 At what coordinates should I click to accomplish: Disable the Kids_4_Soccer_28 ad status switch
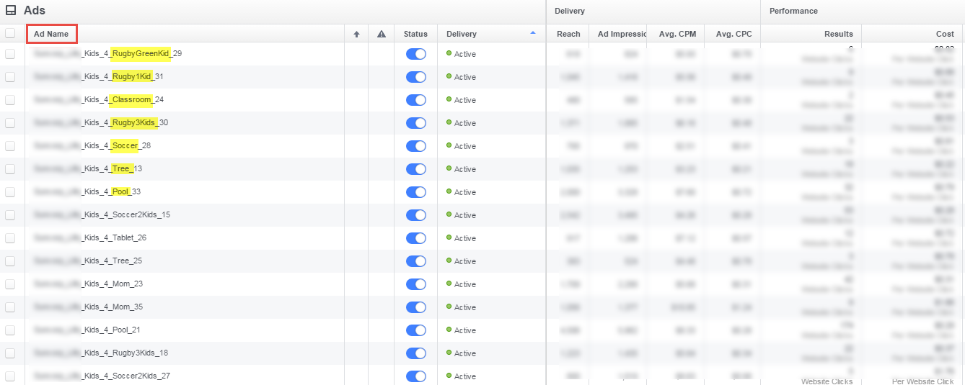point(416,146)
